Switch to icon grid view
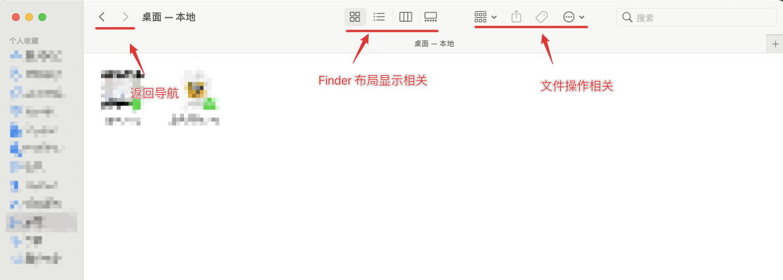 [355, 17]
